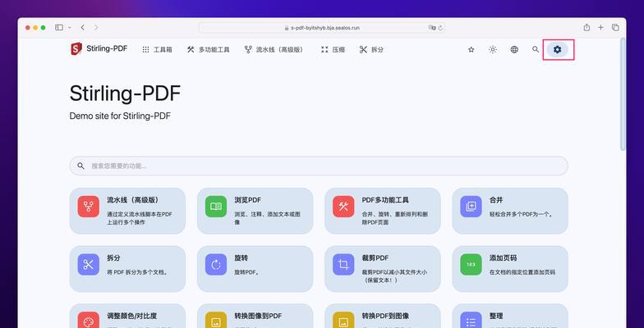Open the 多功能工具 nav item
The image size is (644, 328).
point(209,49)
